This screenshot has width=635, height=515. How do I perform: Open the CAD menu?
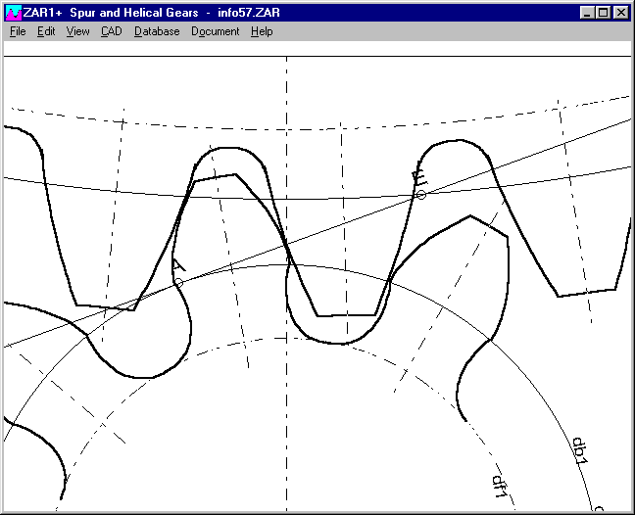tap(112, 31)
